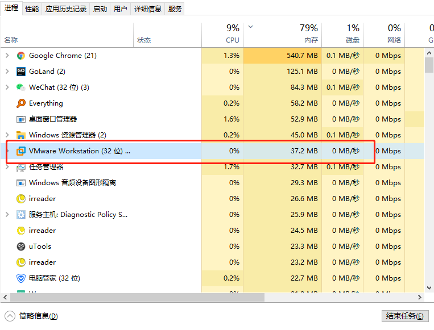Expand the GoLand process group
This screenshot has width=434, height=330.
click(x=7, y=72)
